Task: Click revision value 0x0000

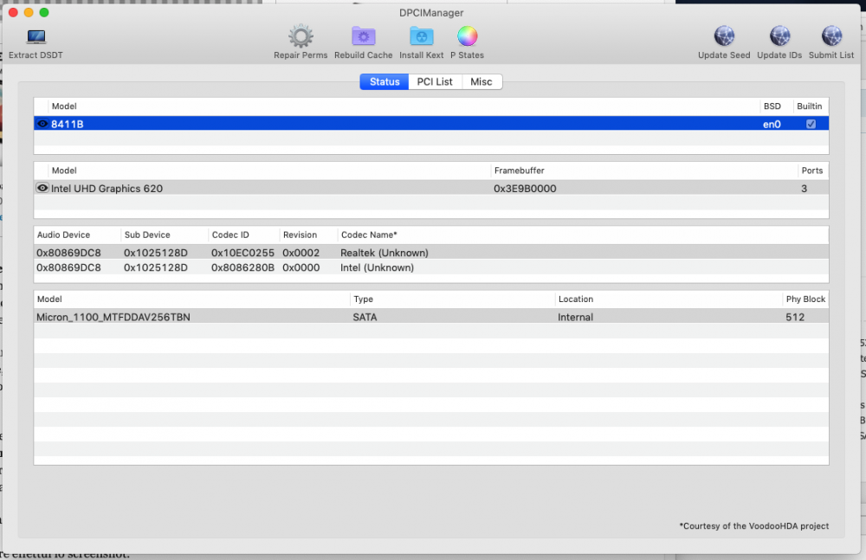Action: coord(301,267)
